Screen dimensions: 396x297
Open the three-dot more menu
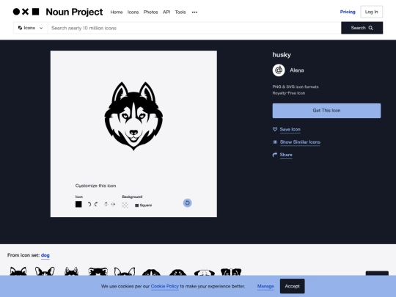(194, 12)
